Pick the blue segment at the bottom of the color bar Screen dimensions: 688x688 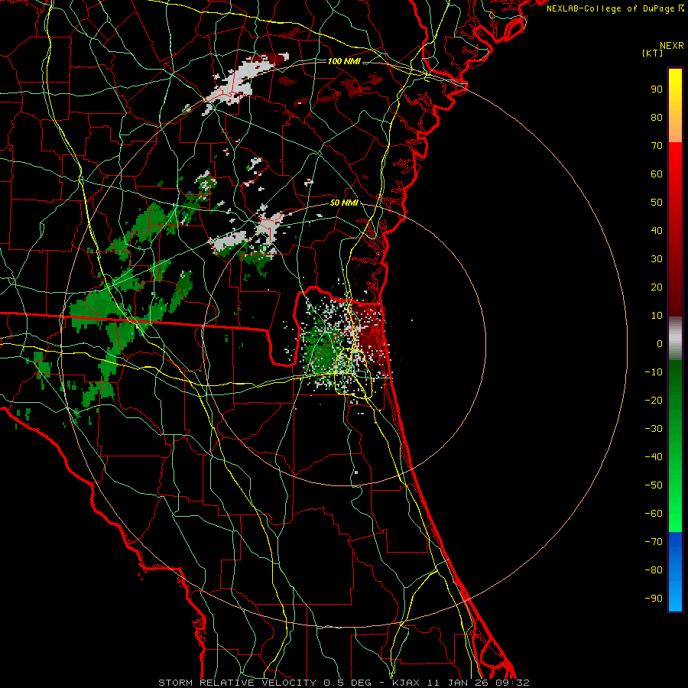pos(675,572)
